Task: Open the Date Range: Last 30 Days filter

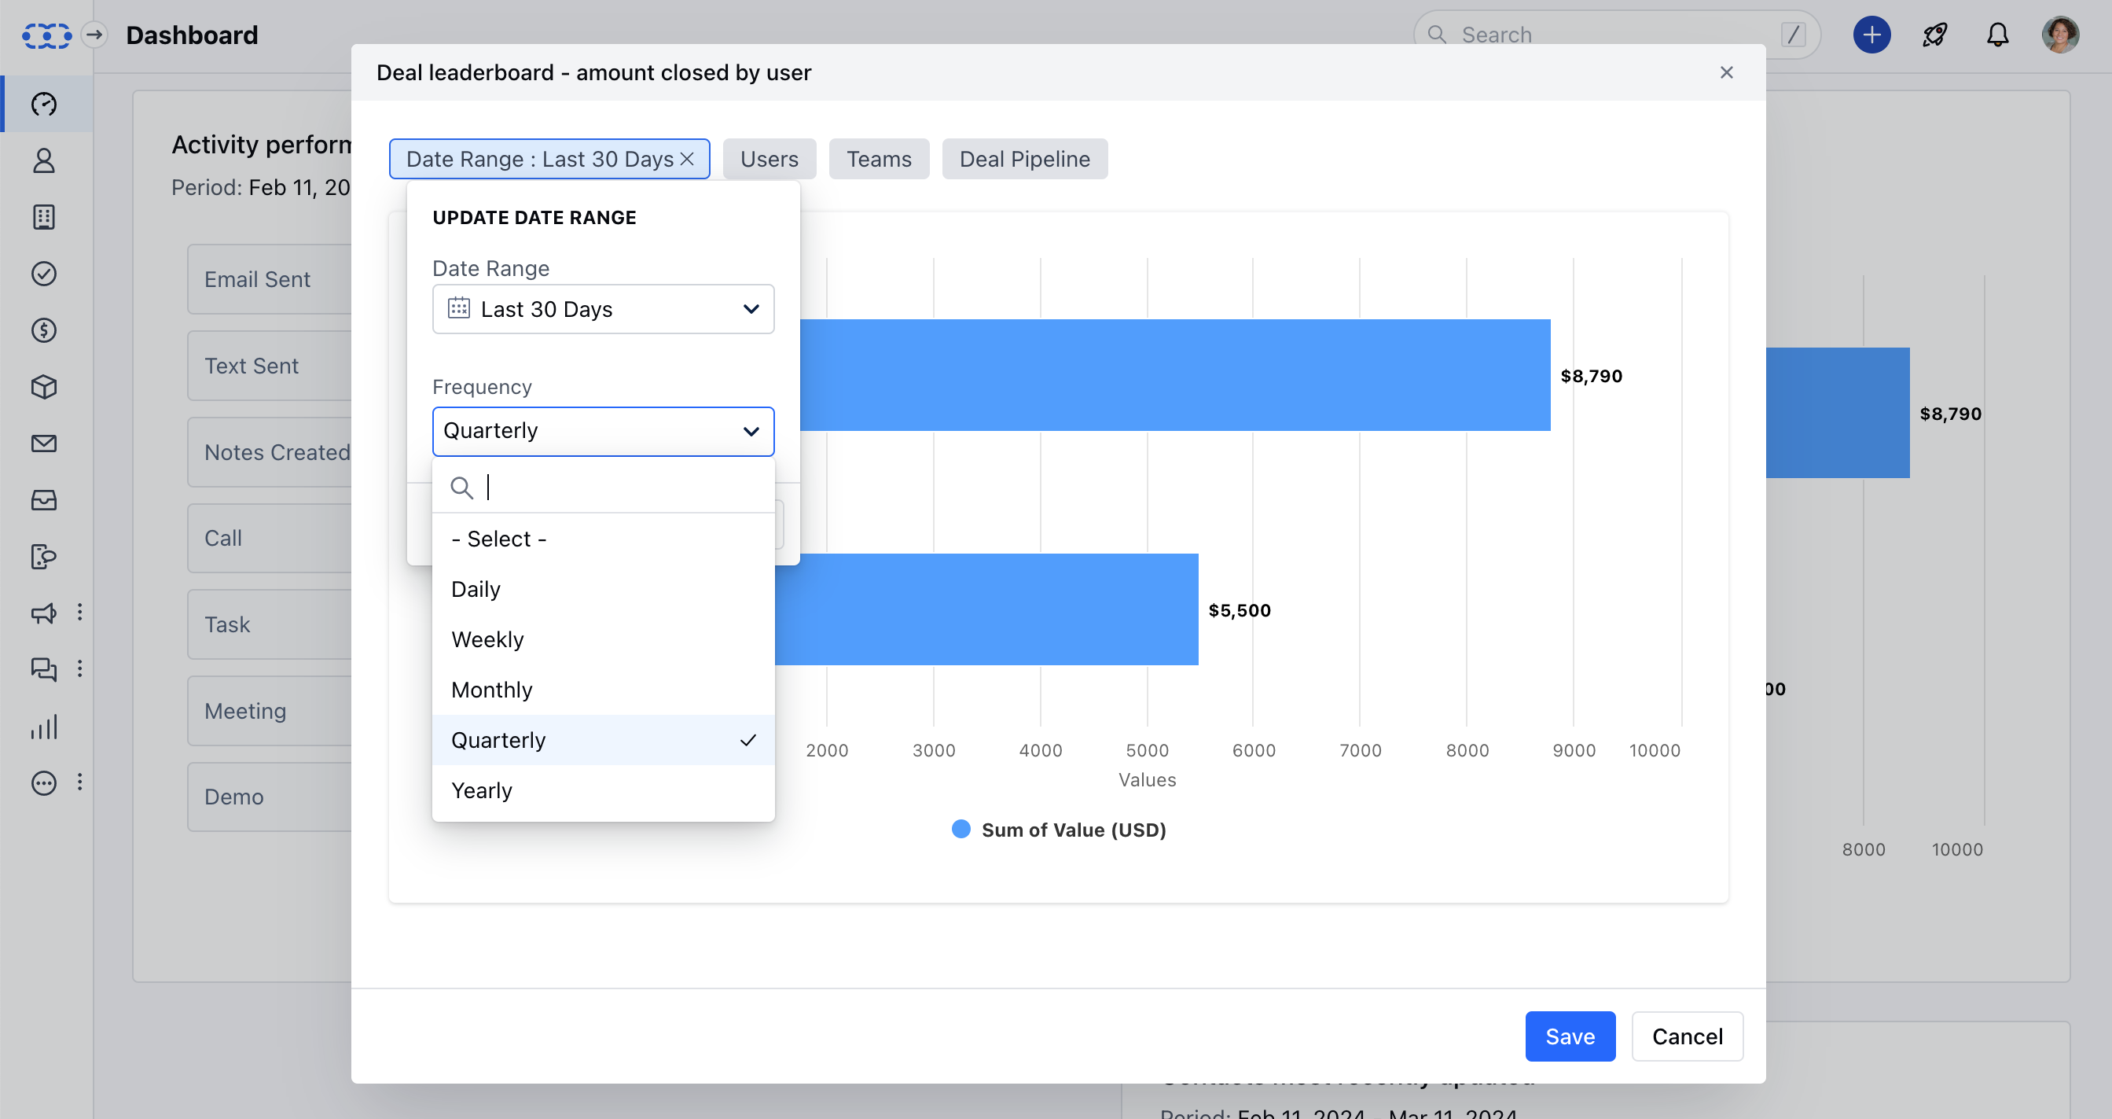Action: tap(540, 159)
